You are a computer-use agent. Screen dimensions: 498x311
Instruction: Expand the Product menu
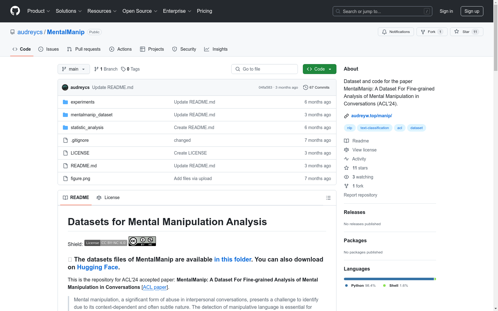tap(39, 11)
